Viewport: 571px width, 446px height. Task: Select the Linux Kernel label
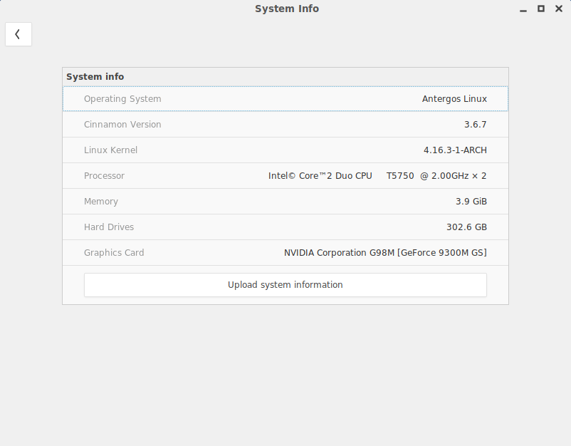click(110, 150)
